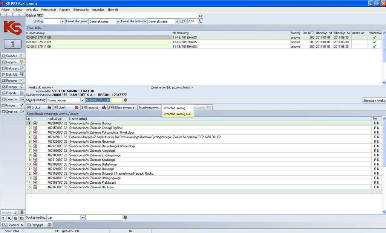Click the help question mark icon

[x=3, y=218]
